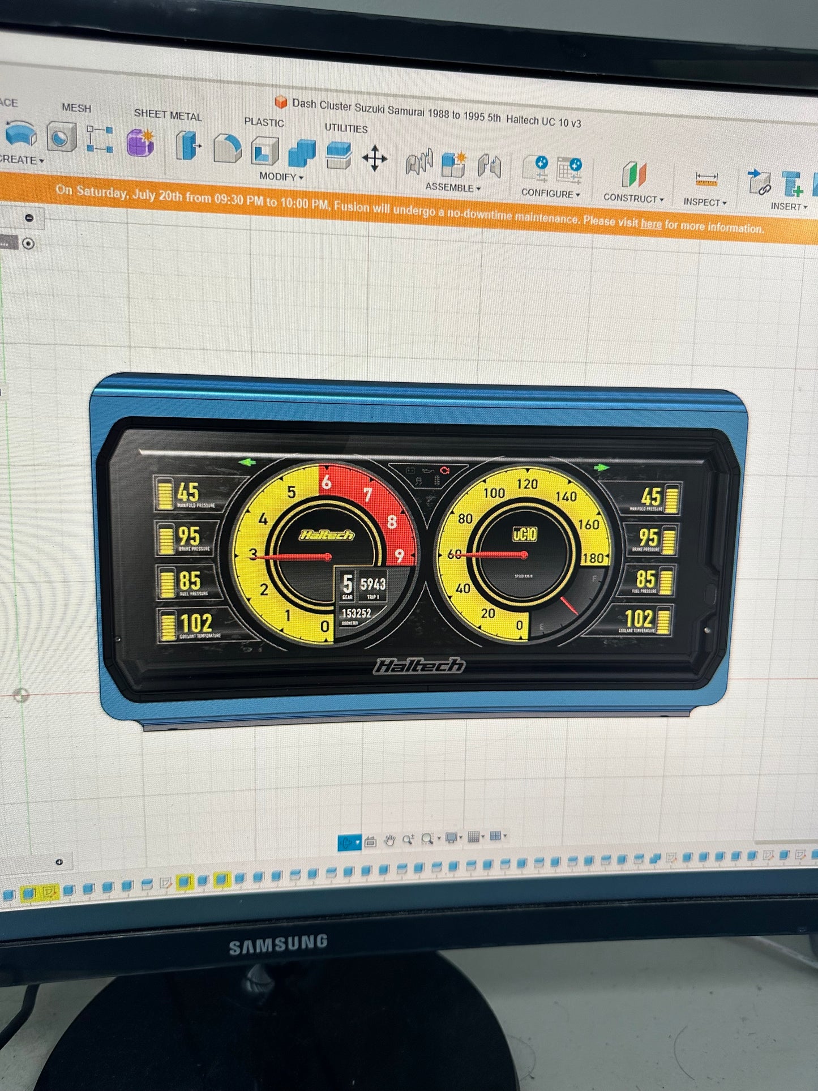The width and height of the screenshot is (818, 1091).
Task: Select the Rectangular Pattern tool icon
Action: click(x=99, y=139)
